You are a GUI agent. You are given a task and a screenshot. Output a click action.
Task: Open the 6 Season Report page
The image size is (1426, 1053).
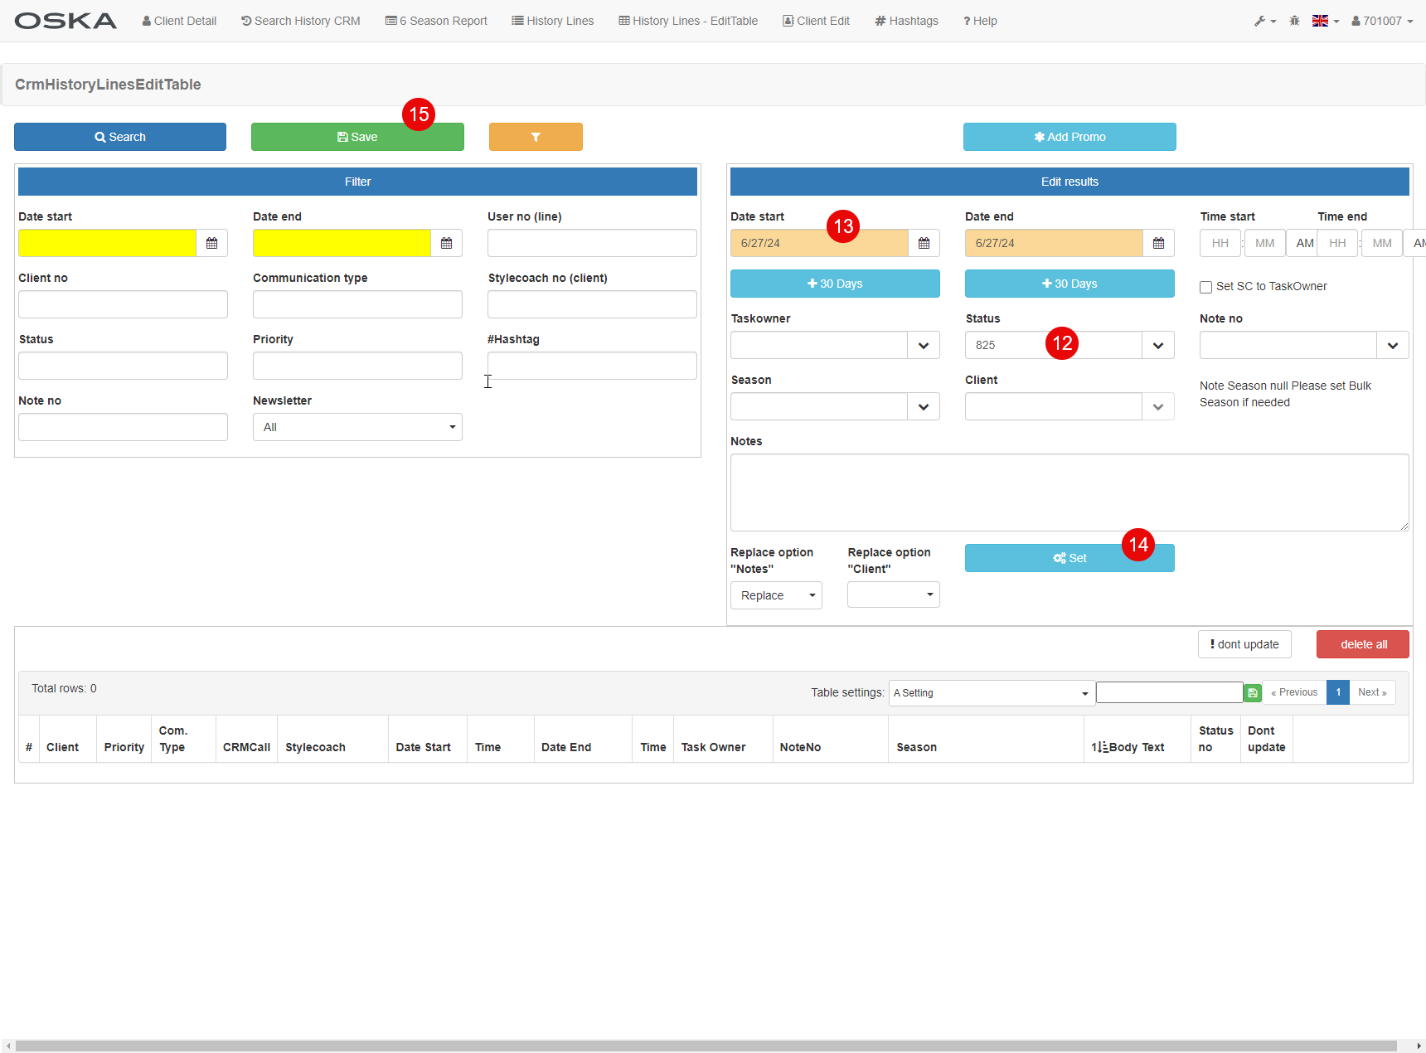pyautogui.click(x=436, y=21)
